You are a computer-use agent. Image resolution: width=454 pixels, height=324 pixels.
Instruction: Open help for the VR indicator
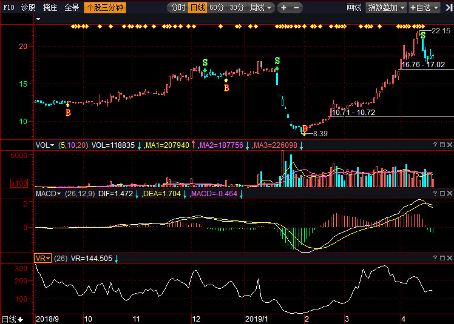pos(435,259)
